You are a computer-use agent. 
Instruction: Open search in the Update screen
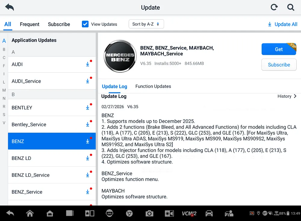click(291, 7)
